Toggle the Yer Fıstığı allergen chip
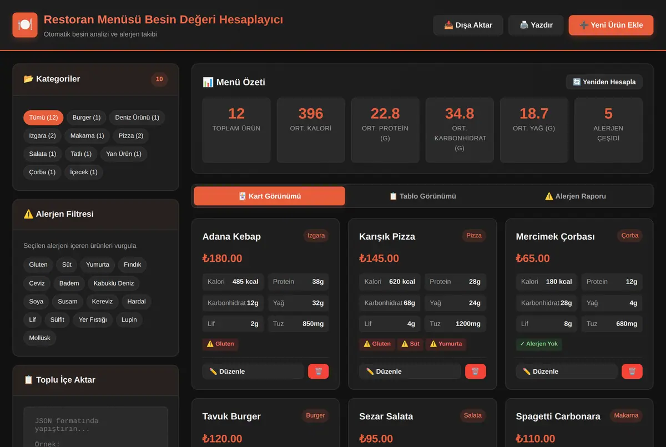 pyautogui.click(x=93, y=320)
